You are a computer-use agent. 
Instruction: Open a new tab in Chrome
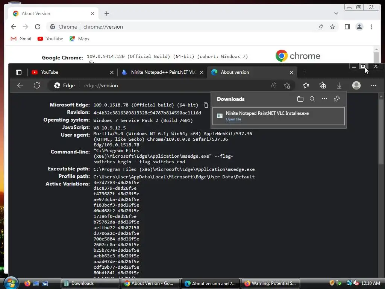pyautogui.click(x=106, y=14)
